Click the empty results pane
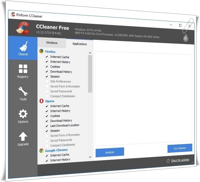 coord(144,98)
